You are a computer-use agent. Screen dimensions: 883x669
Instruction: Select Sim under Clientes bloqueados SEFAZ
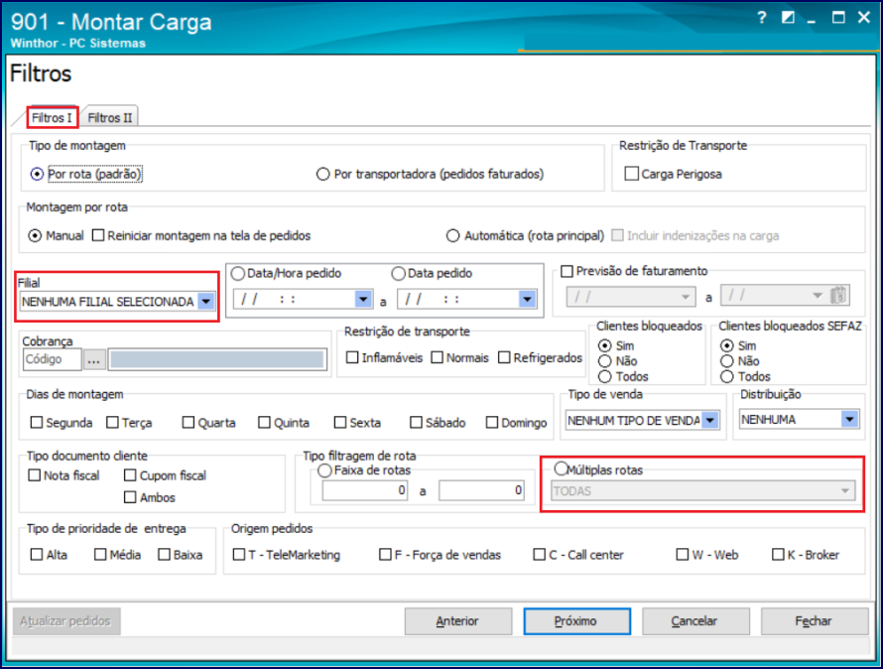(x=727, y=345)
